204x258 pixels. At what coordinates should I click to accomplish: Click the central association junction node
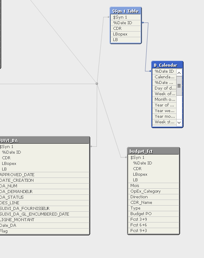[x=97, y=84]
